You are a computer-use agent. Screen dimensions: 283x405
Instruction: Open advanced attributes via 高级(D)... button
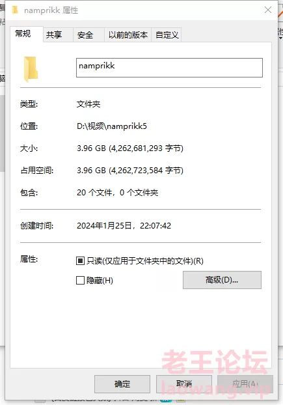tap(222, 280)
